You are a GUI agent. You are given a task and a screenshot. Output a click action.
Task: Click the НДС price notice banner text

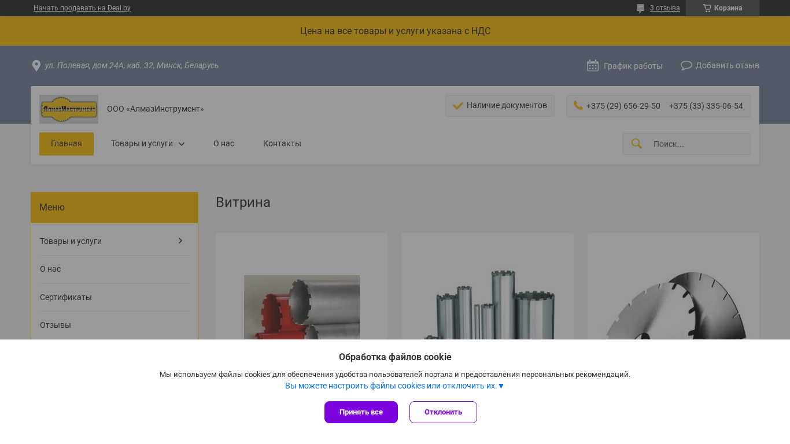pyautogui.click(x=395, y=31)
